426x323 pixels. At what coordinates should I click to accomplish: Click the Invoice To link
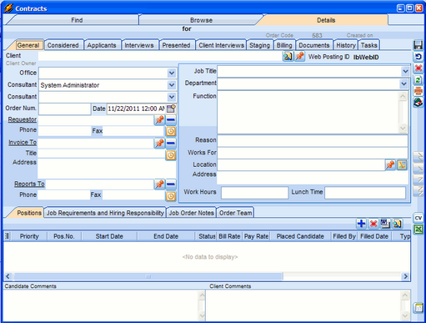[x=23, y=143]
